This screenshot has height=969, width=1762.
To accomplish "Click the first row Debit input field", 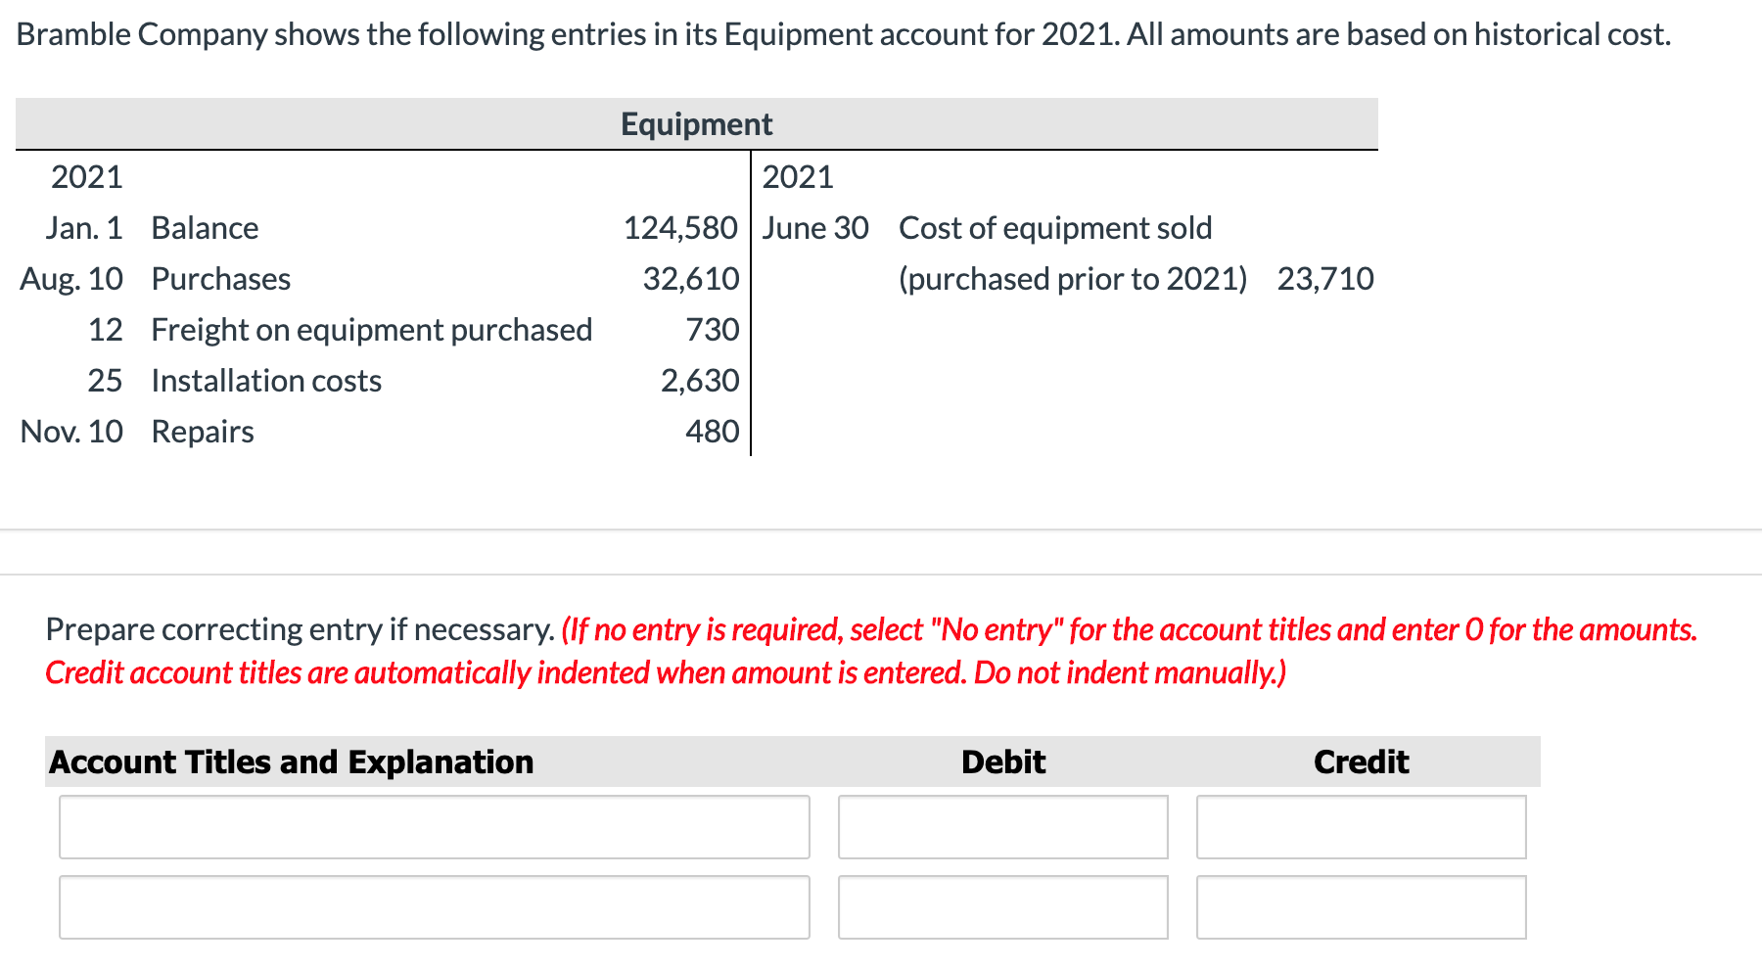I will pos(1003,827).
